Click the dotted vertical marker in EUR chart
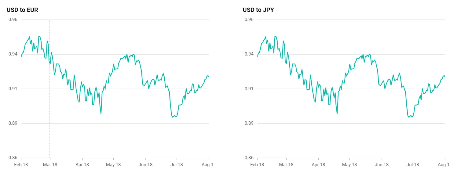Image resolution: width=461 pixels, height=179 pixels. tap(49, 89)
